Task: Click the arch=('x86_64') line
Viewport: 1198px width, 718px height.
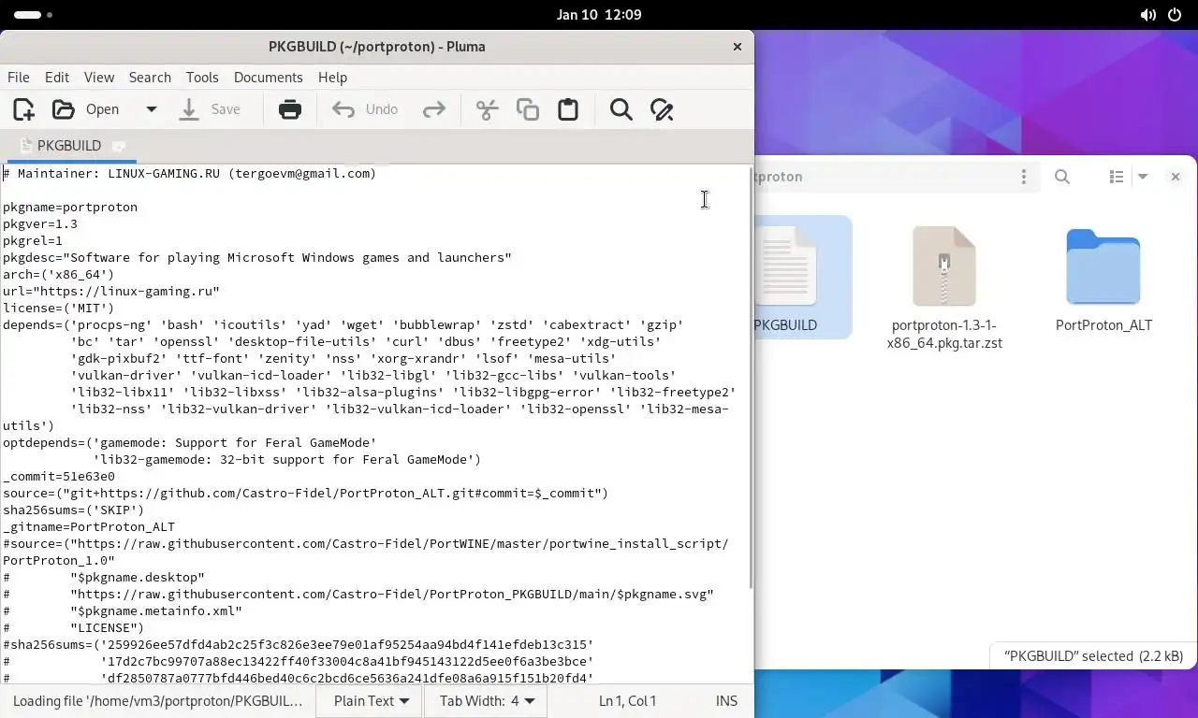Action: point(58,274)
